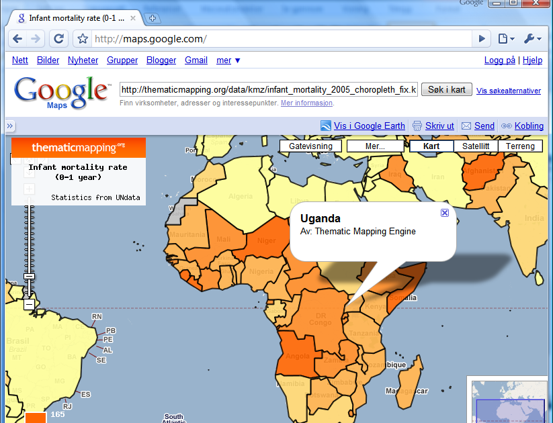Open the Bilder link
The width and height of the screenshot is (553, 423).
(48, 60)
